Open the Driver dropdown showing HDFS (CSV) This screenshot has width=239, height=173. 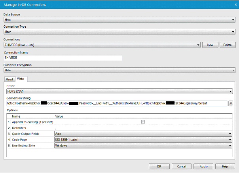(x=119, y=91)
